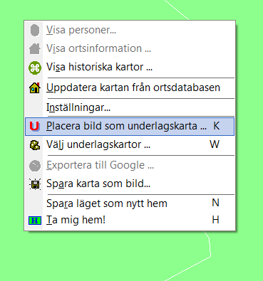Click Exportera till Google ... entry
Image resolution: width=263 pixels, height=281 pixels.
coord(130,166)
